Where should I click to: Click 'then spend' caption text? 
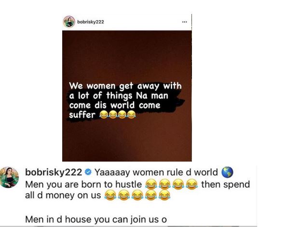pyautogui.click(x=225, y=184)
